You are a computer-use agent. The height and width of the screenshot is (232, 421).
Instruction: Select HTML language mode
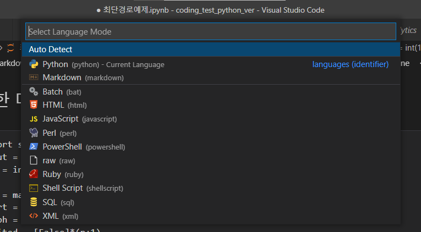(x=211, y=105)
